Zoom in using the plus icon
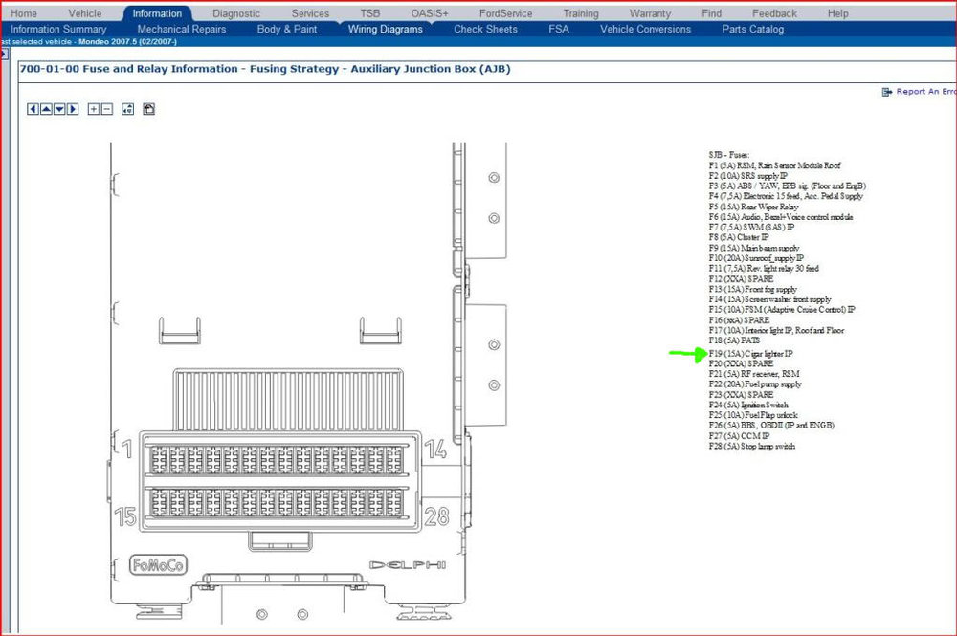Image resolution: width=957 pixels, height=636 pixels. [94, 109]
